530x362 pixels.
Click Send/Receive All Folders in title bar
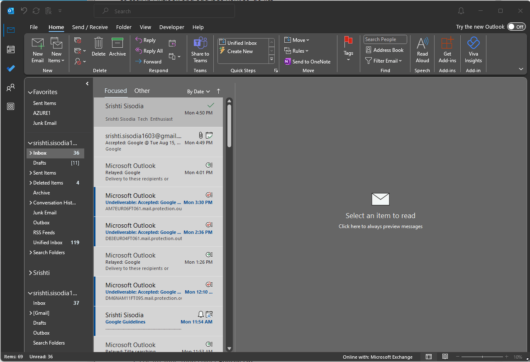pyautogui.click(x=36, y=11)
